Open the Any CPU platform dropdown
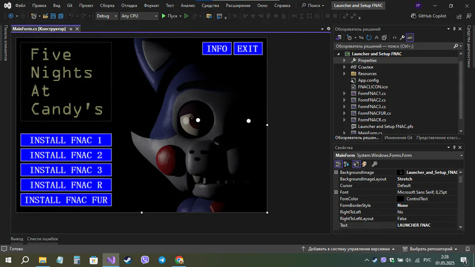Viewport: 475px width, 267px height. click(x=139, y=16)
